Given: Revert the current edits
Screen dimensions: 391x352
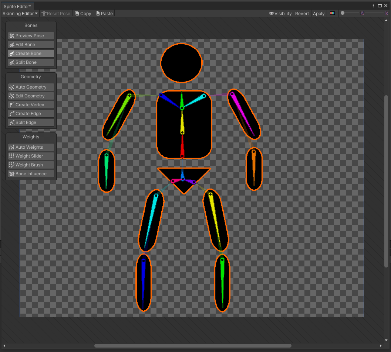Looking at the screenshot, I should pos(302,13).
